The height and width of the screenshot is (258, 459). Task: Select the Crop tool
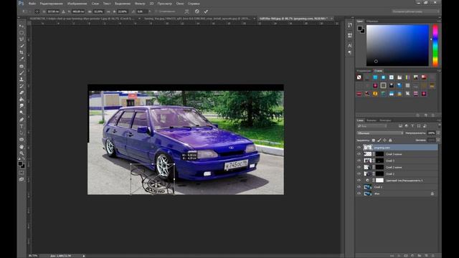click(22, 52)
